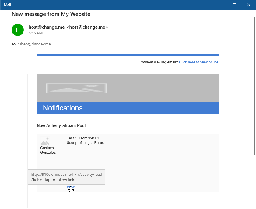Click the recipient ruben@dnndev.me
Image resolution: width=256 pixels, height=209 pixels.
point(34,44)
